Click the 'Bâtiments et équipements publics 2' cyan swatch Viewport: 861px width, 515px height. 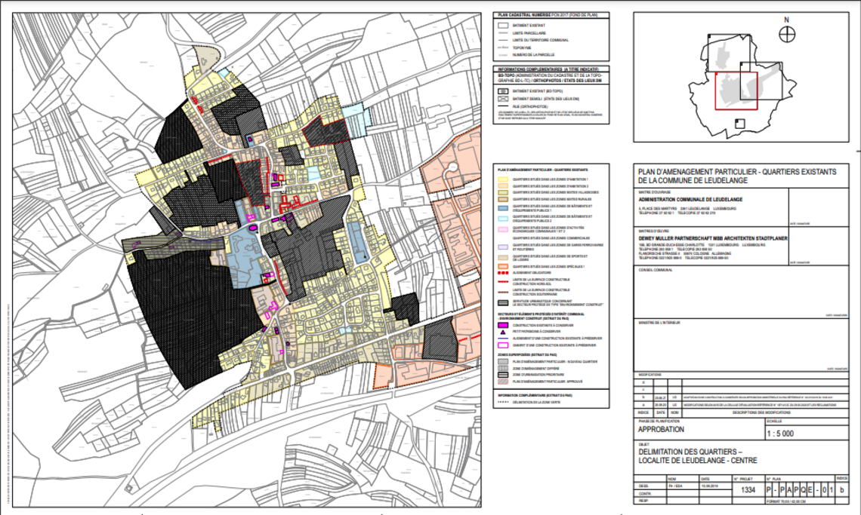coord(502,219)
